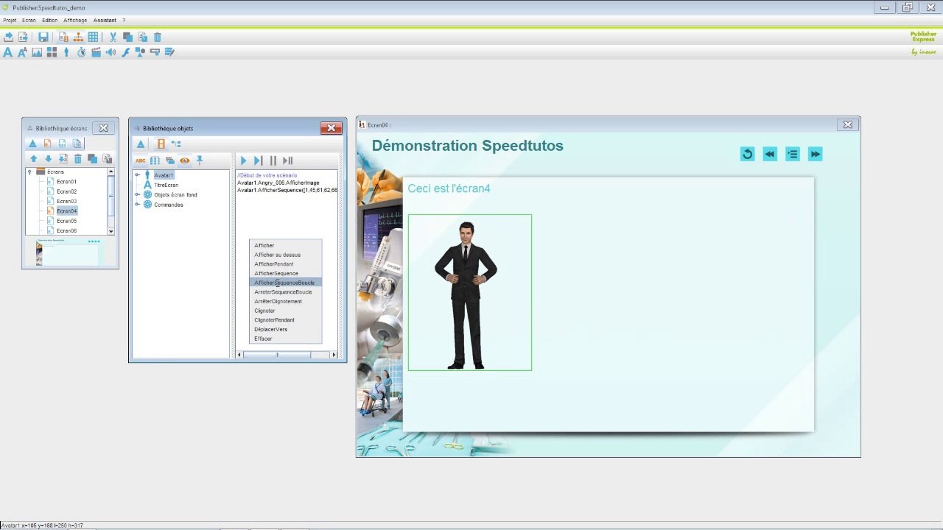Toggle the eye visibility icon in Bibliothèque objets
Screen dimensions: 943x530
coord(184,160)
